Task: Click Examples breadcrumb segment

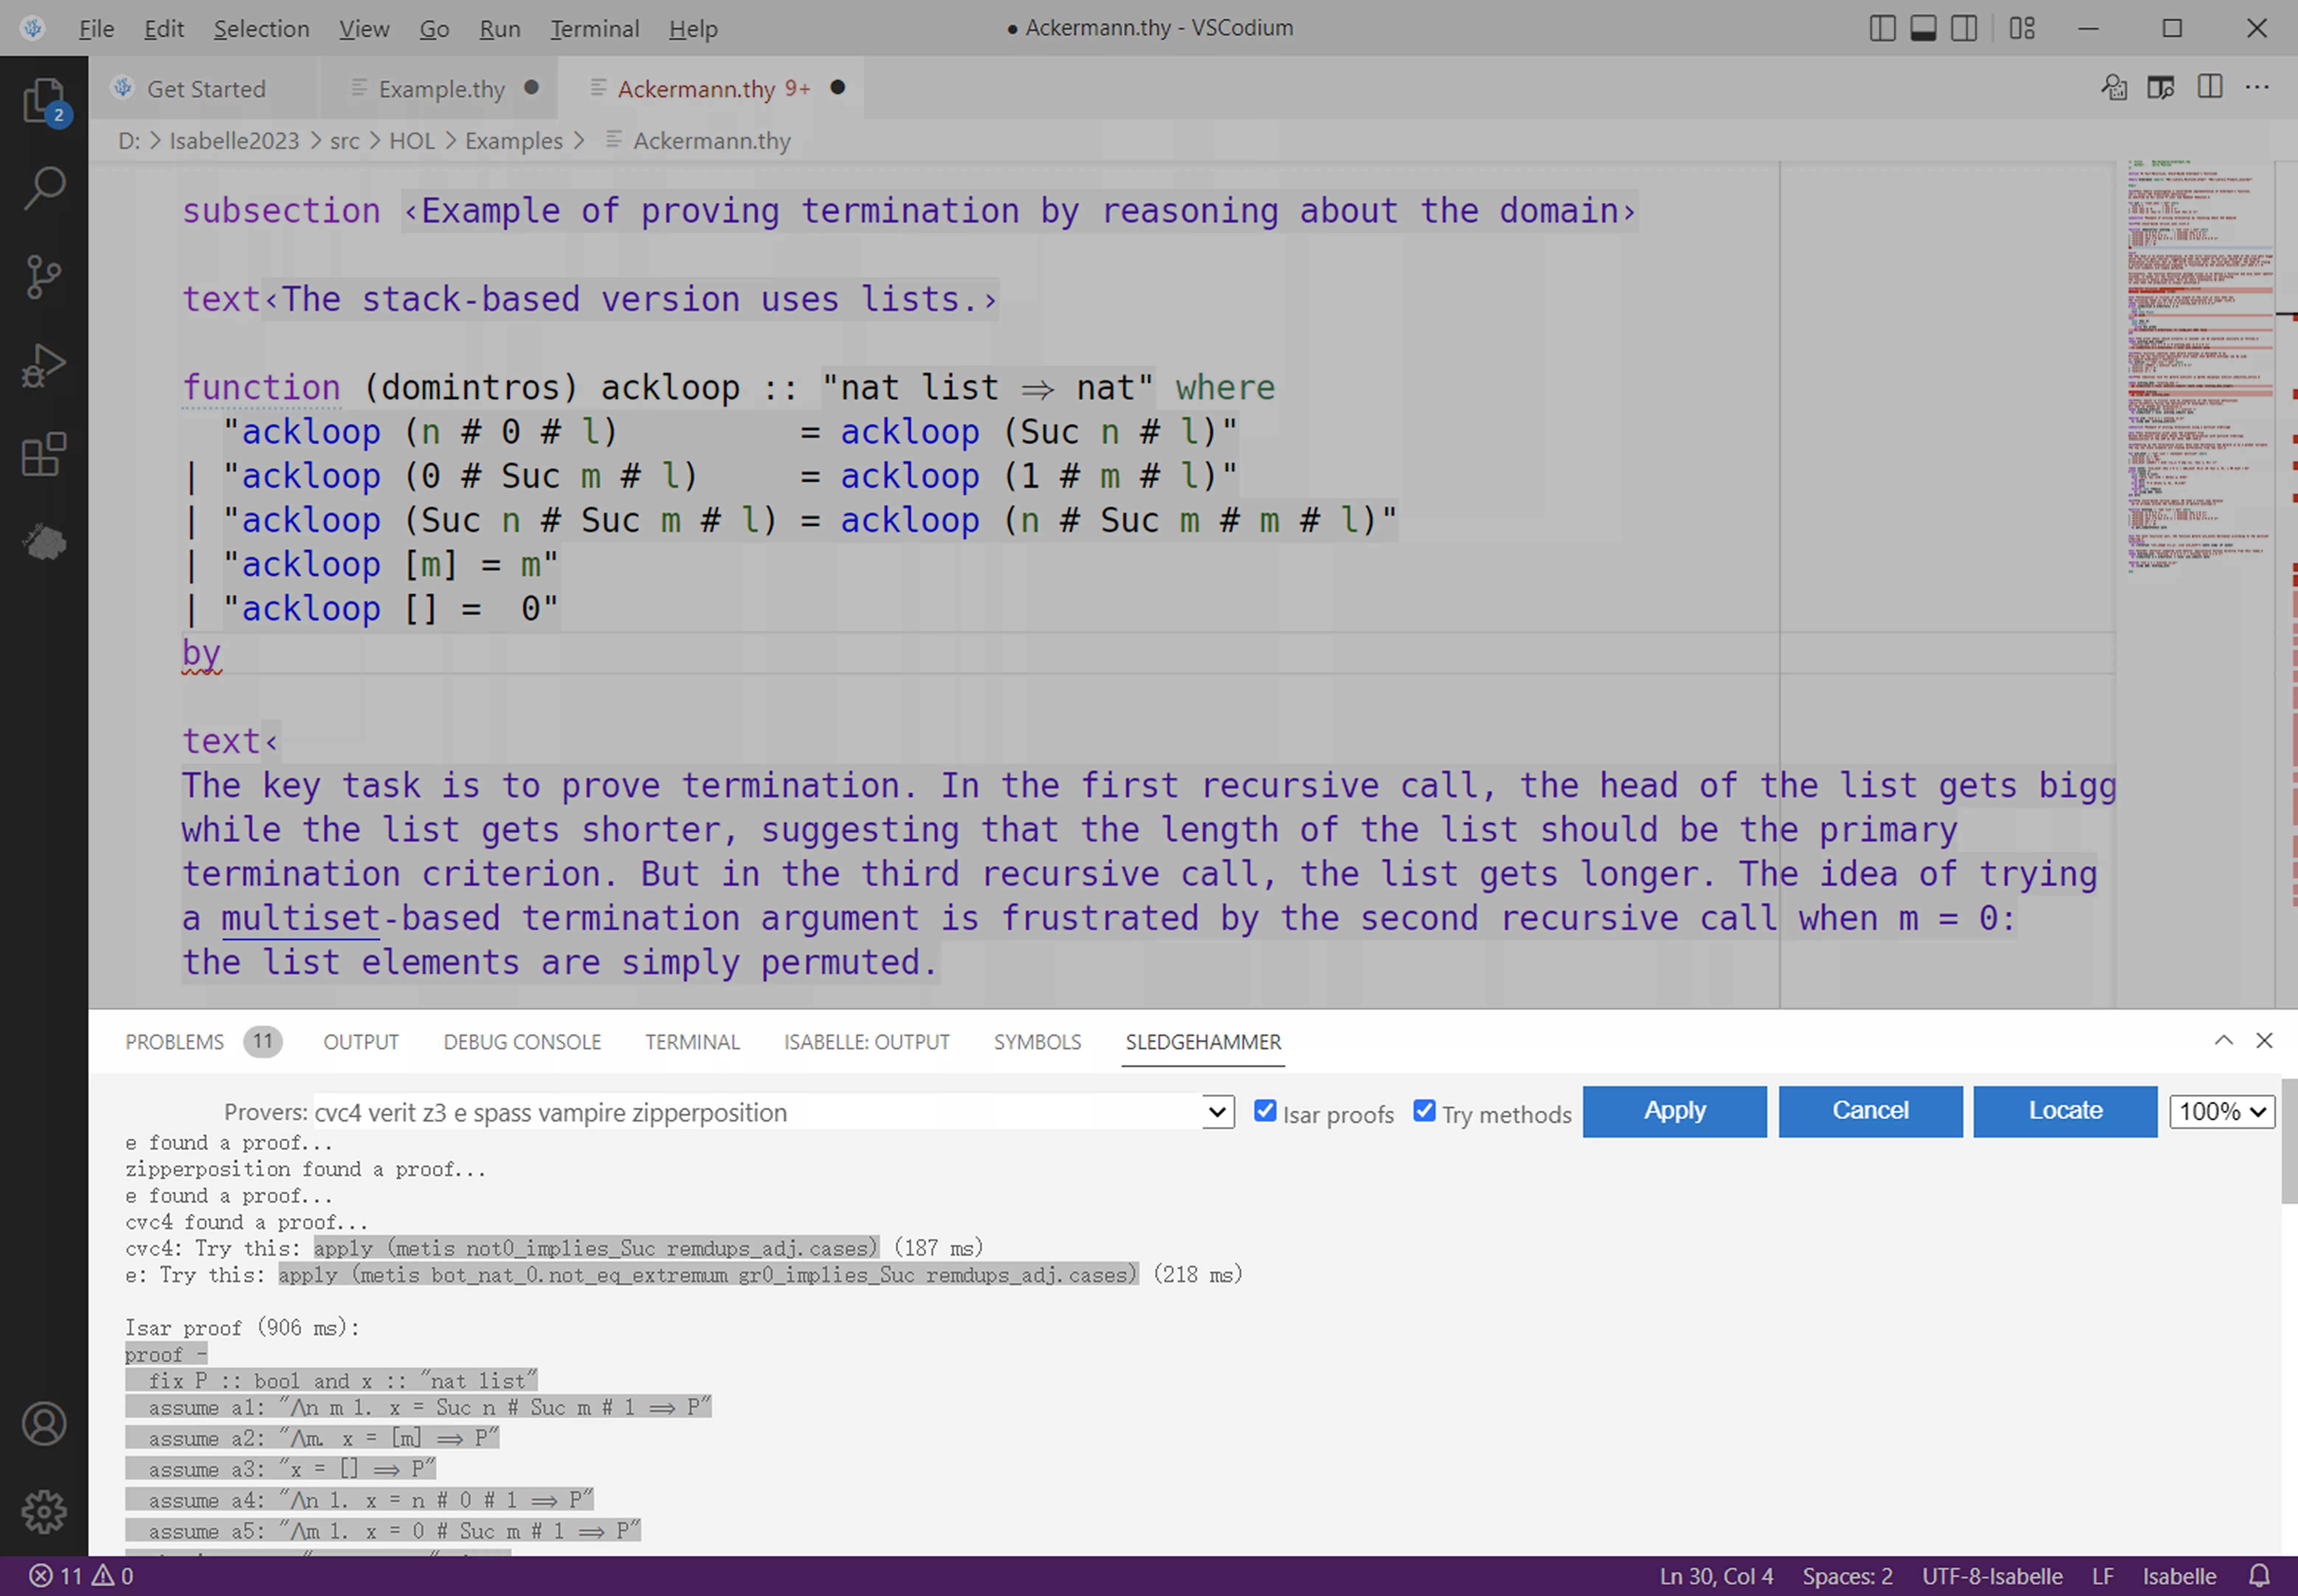Action: (514, 141)
